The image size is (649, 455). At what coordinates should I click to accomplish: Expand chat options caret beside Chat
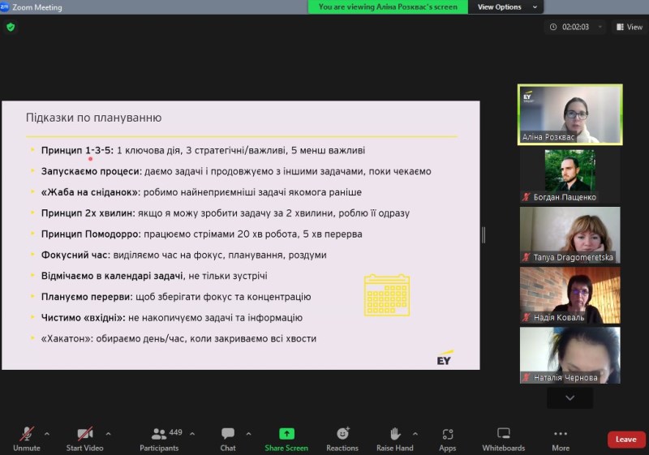click(x=248, y=434)
